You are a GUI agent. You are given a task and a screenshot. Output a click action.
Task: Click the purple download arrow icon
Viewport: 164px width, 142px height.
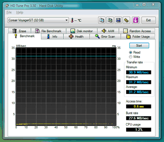pyautogui.click(x=136, y=20)
